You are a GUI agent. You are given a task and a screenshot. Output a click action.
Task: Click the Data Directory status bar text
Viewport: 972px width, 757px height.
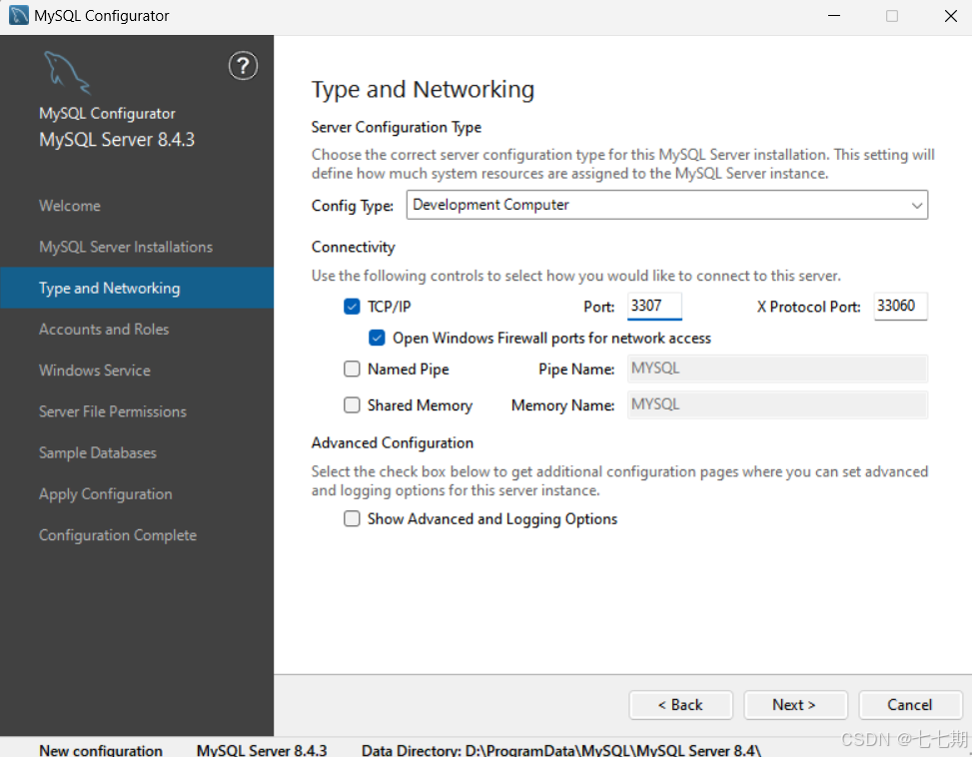pos(561,750)
